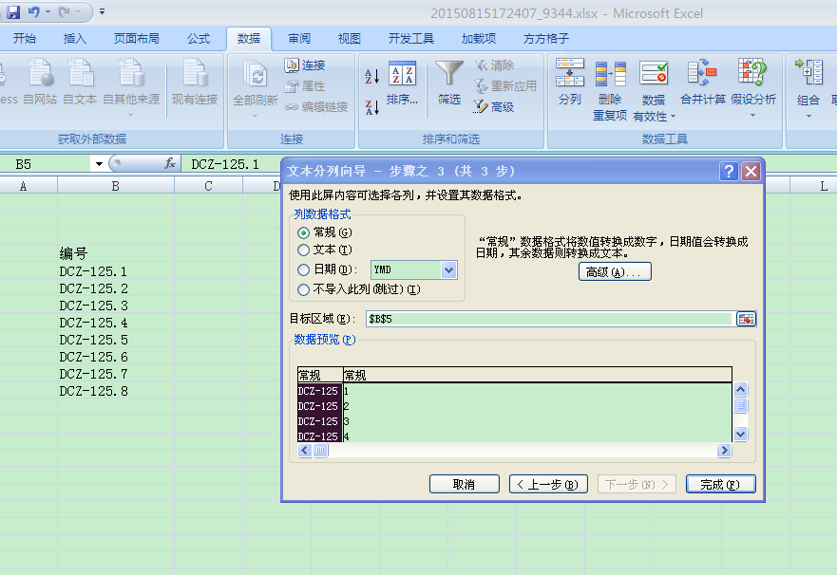Click the range selector icon beside 目标区域
Image resolution: width=837 pixels, height=575 pixels.
click(746, 319)
